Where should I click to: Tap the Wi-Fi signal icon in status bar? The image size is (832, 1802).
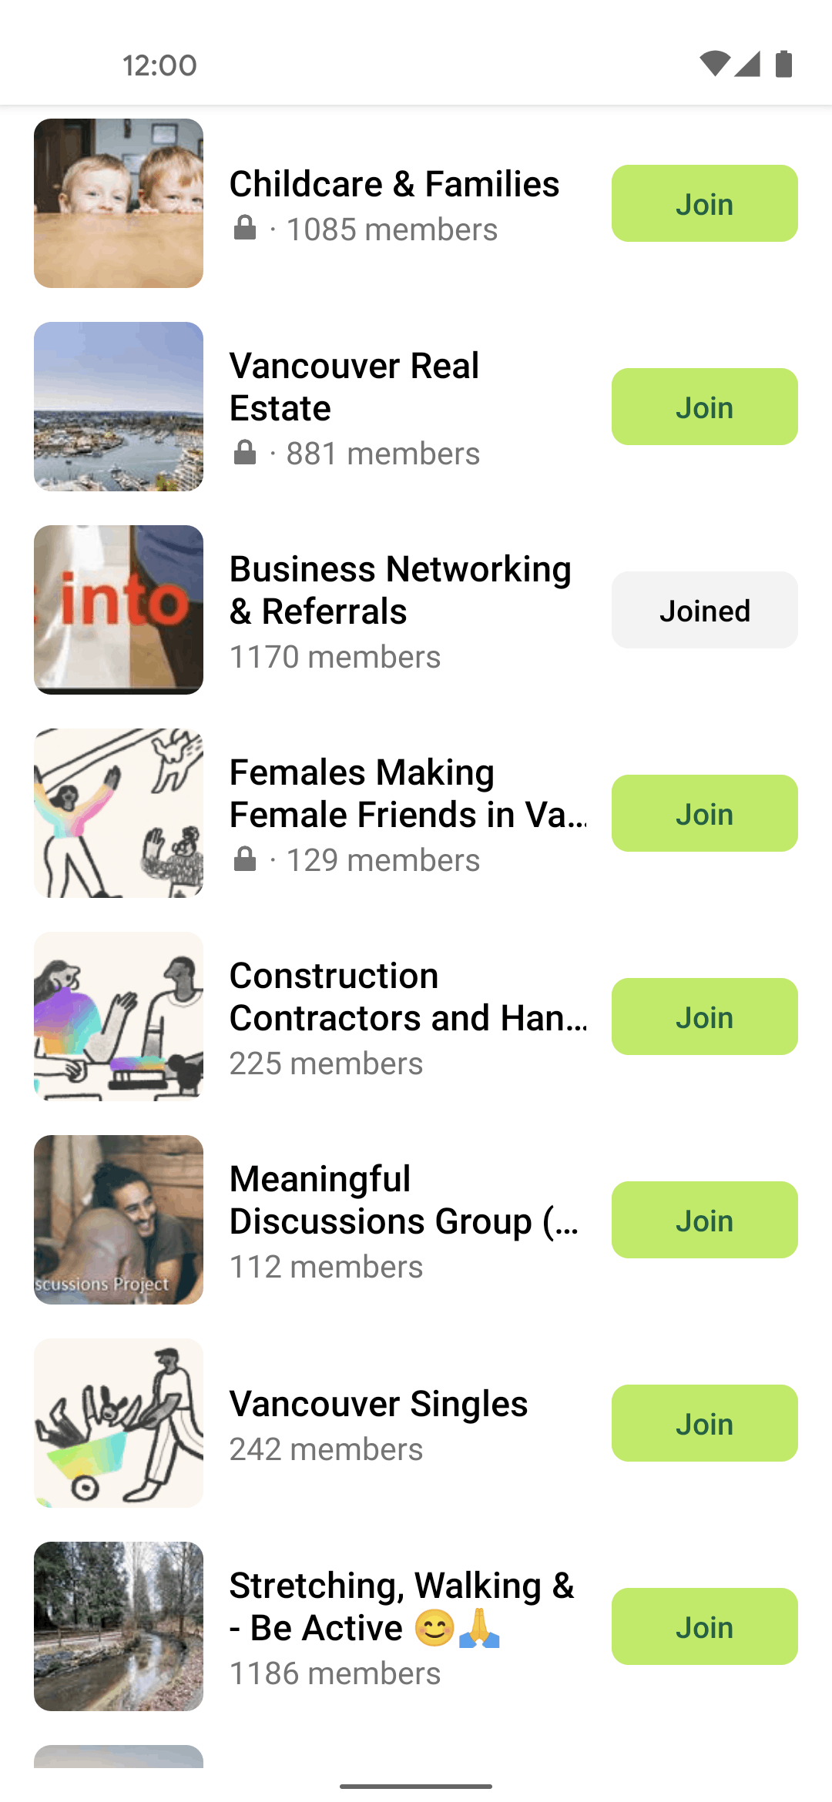tap(713, 65)
